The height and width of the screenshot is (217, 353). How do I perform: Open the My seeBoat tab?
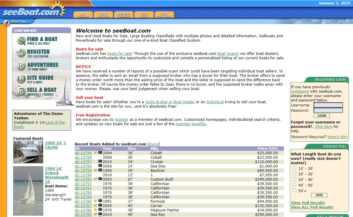83,15
